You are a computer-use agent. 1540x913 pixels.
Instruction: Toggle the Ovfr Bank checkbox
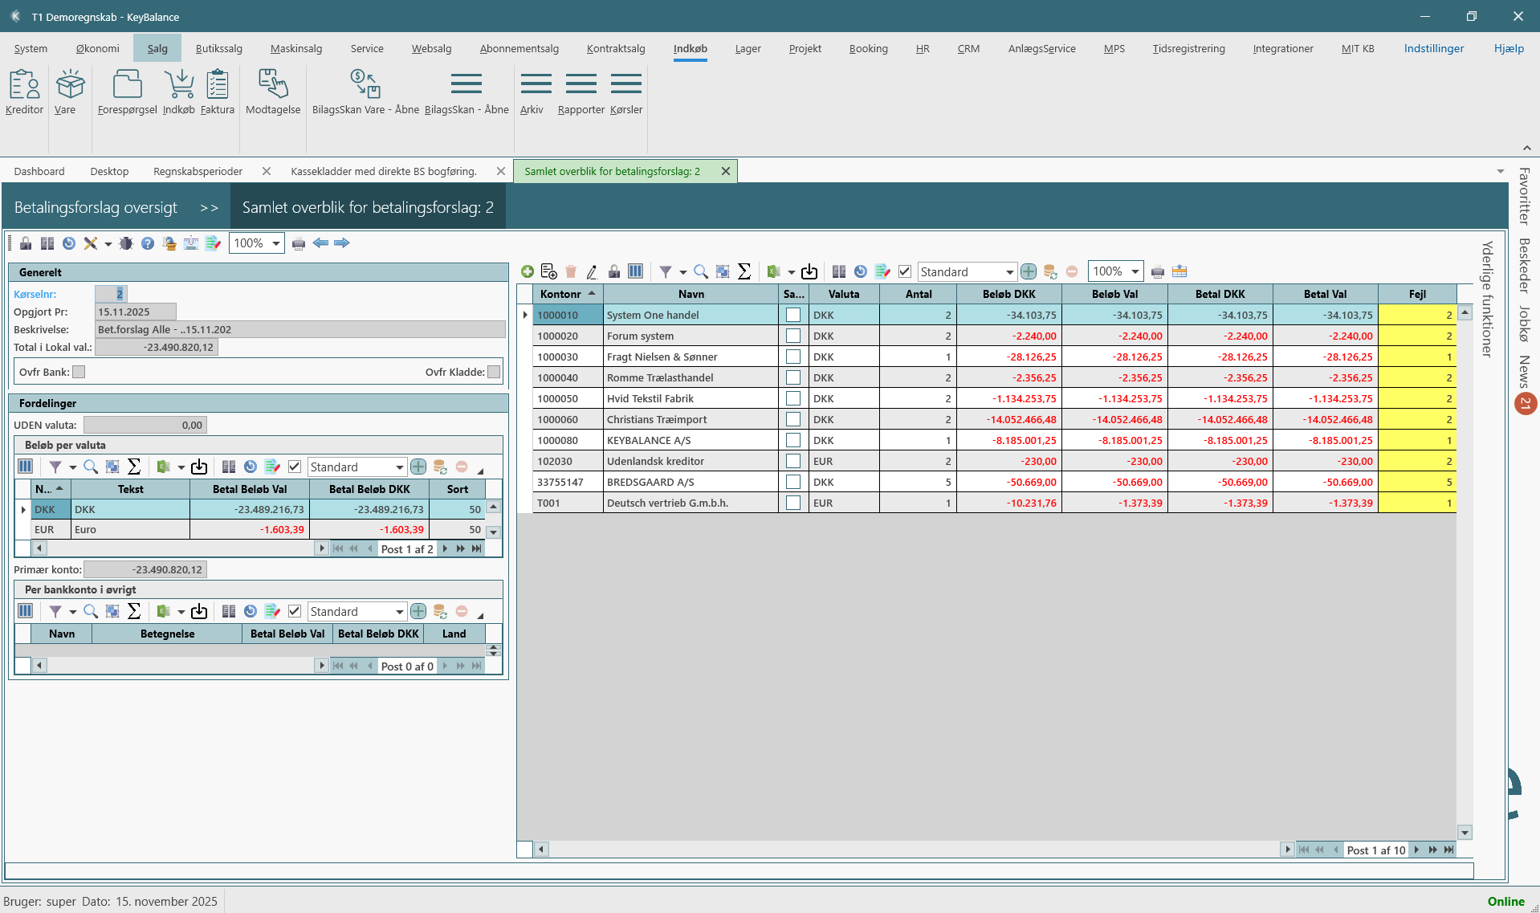click(x=79, y=372)
